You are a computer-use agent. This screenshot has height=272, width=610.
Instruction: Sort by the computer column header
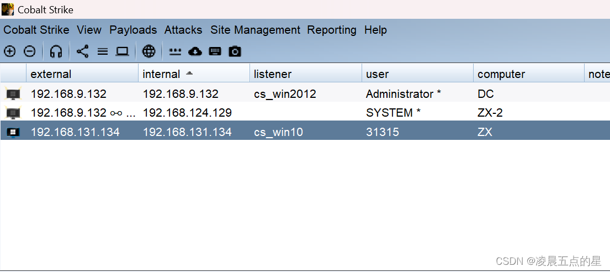pos(529,74)
